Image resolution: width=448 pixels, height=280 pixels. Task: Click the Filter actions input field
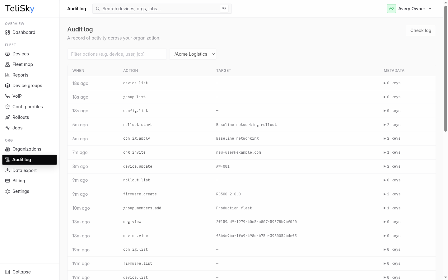(117, 54)
